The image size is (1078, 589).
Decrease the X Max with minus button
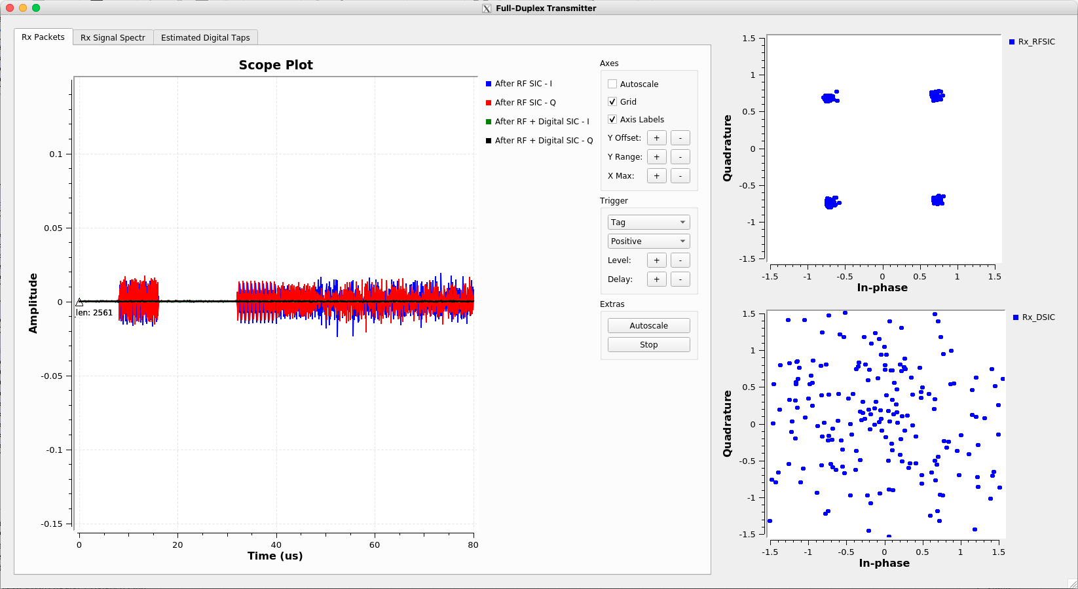pos(680,176)
